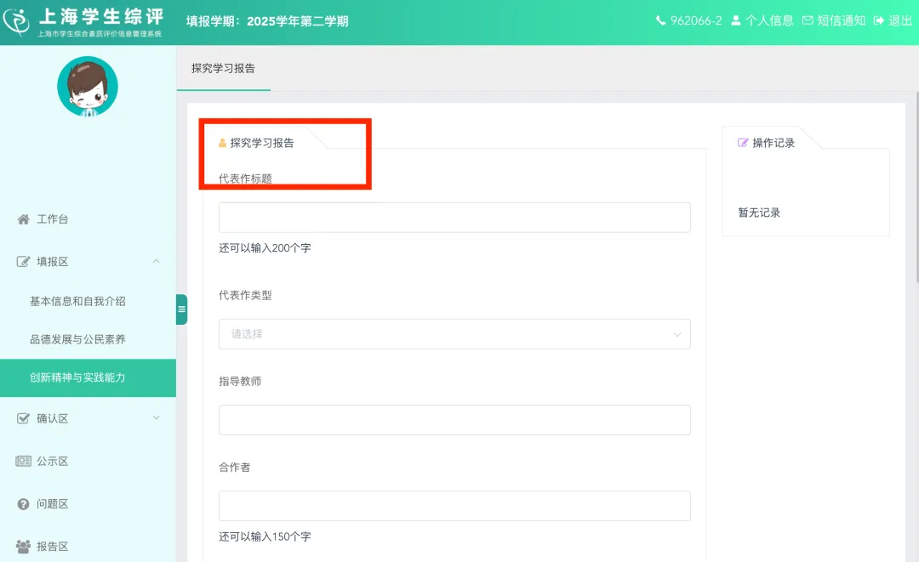Click the student avatar picture
Image resolution: width=919 pixels, height=562 pixels.
point(88,87)
